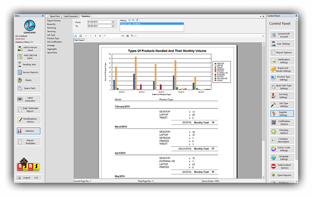Click the page number input field
312x197 pixels.
110,36
